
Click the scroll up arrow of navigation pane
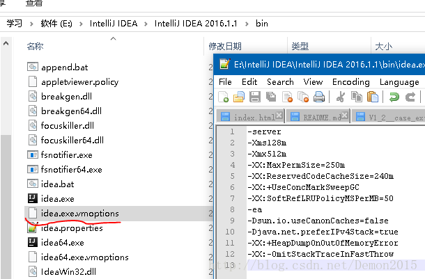pos(6,43)
